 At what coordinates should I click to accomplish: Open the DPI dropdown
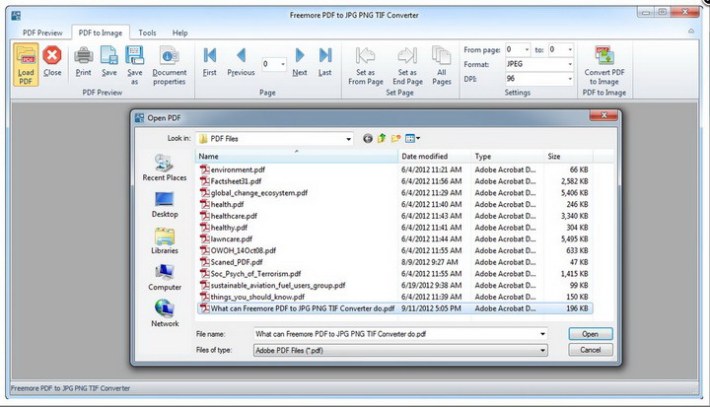point(570,79)
